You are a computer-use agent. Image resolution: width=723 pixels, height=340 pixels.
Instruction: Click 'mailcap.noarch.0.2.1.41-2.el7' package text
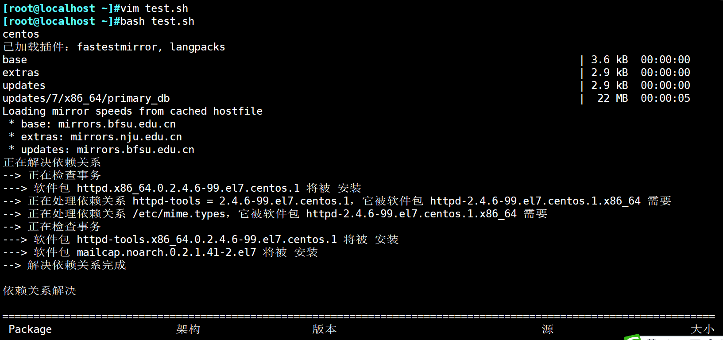pos(166,252)
